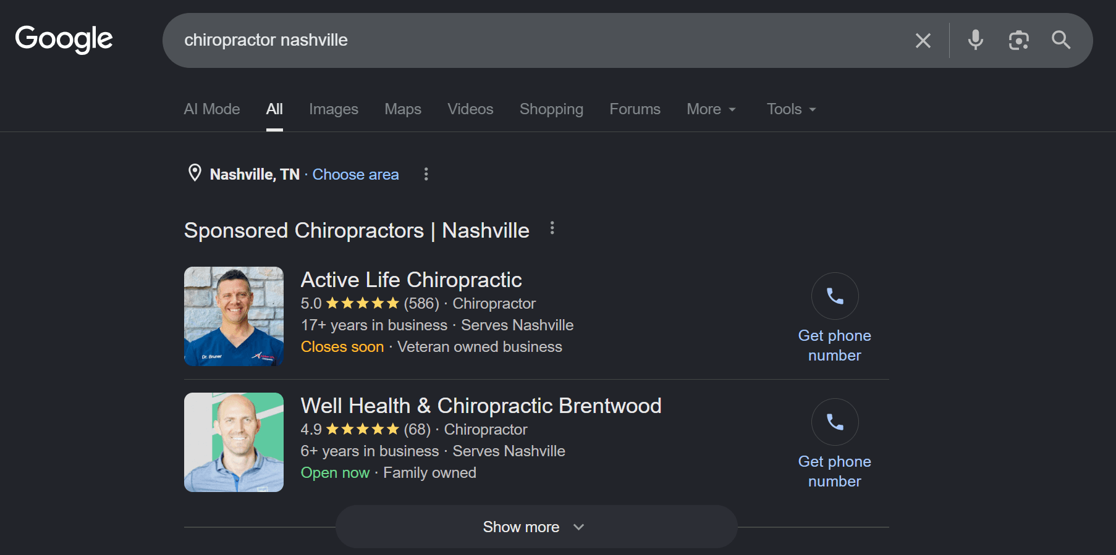Clear the search box with the X icon

pos(923,41)
